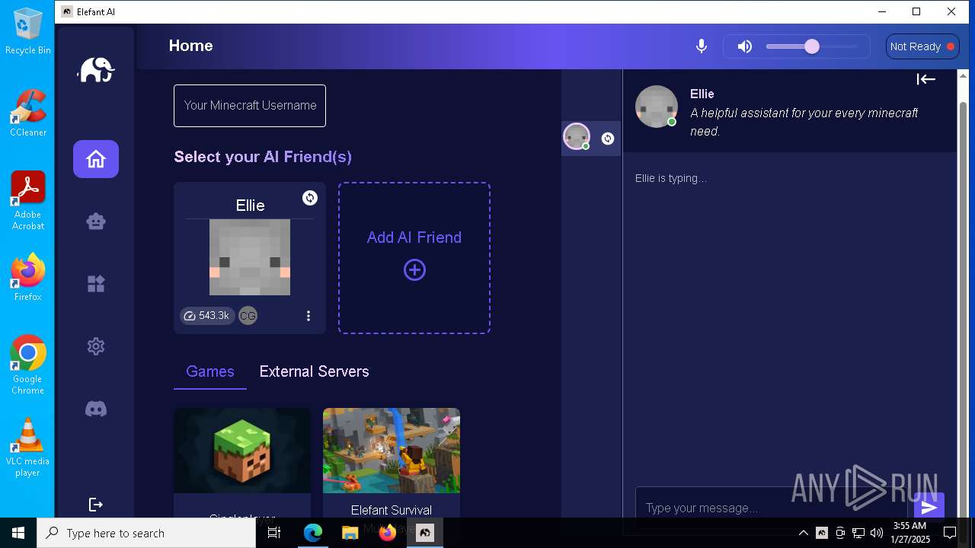Image resolution: width=975 pixels, height=548 pixels.
Task: Click Ellie's avatar in the chat header
Action: 657,107
